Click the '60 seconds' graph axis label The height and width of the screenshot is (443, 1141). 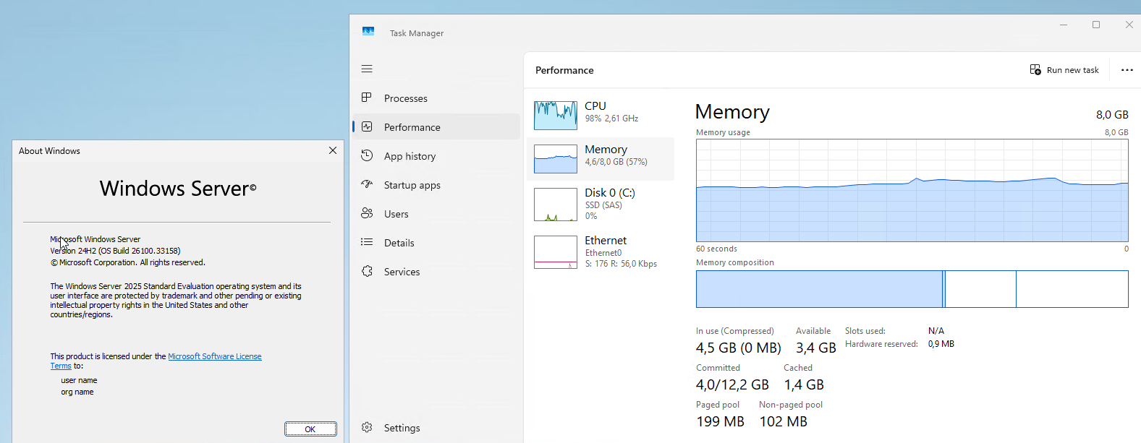coord(716,249)
